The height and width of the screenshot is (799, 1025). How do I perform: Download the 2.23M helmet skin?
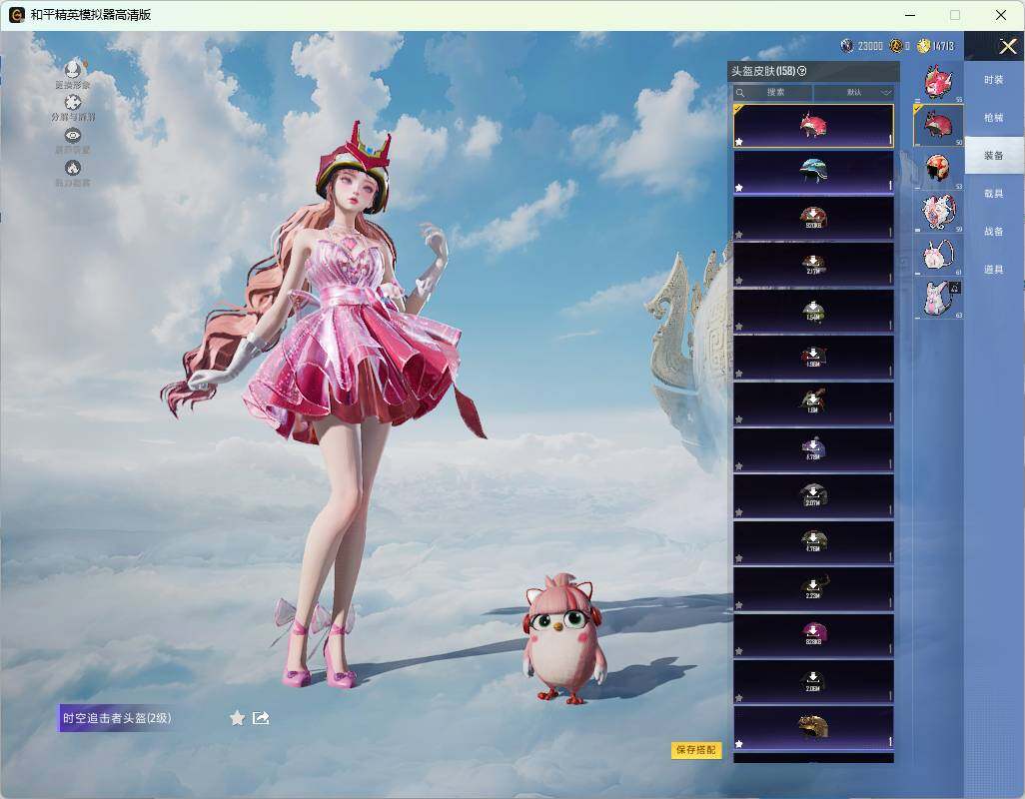coord(813,588)
